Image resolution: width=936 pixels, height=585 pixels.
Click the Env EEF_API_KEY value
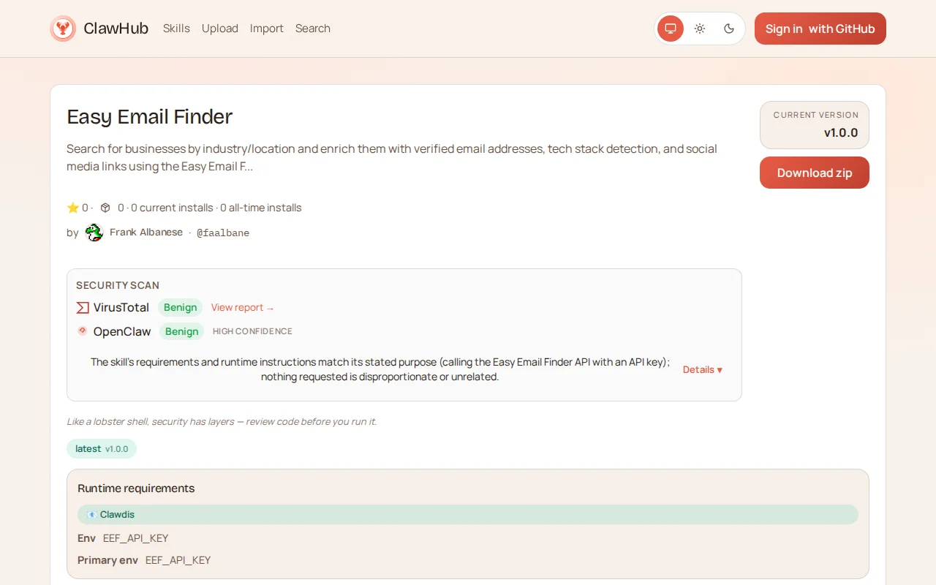click(136, 538)
